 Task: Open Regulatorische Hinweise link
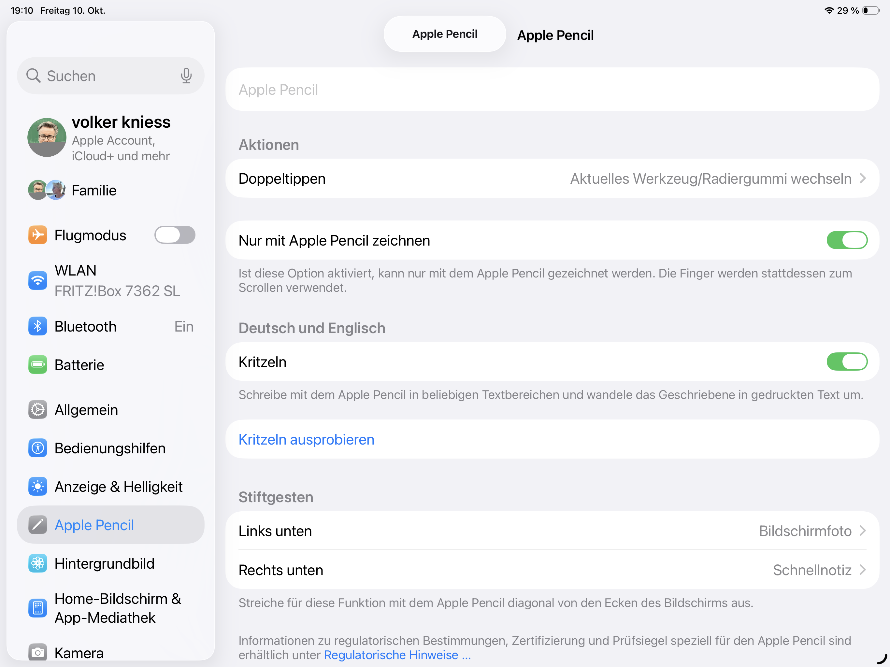(397, 655)
